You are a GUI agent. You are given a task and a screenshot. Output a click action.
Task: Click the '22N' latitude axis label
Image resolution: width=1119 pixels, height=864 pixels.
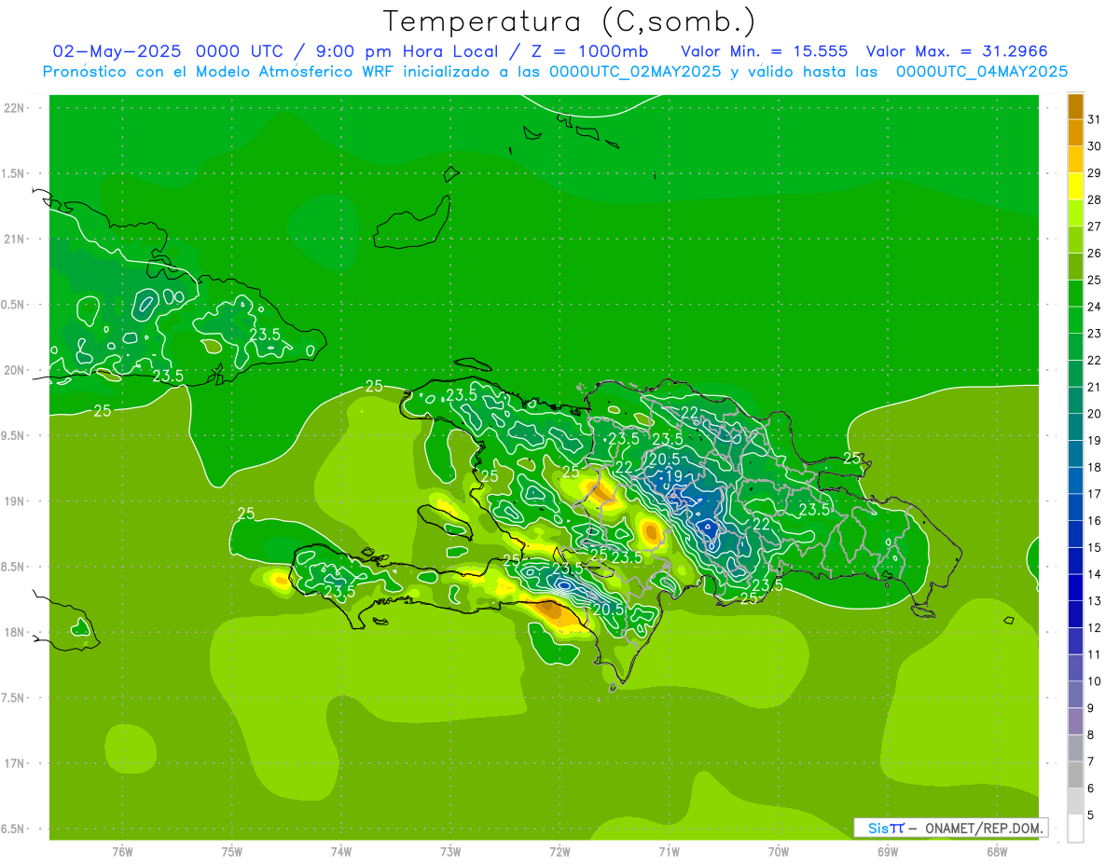pos(15,108)
